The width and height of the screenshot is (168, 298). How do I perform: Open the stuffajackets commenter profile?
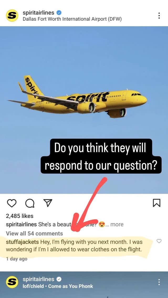(x=23, y=242)
